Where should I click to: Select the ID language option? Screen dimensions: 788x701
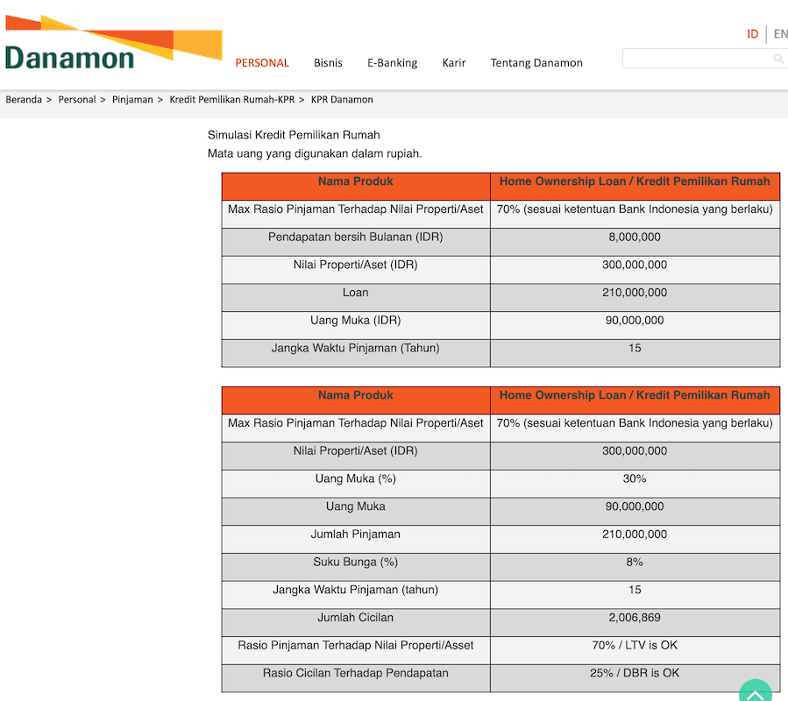(x=752, y=33)
